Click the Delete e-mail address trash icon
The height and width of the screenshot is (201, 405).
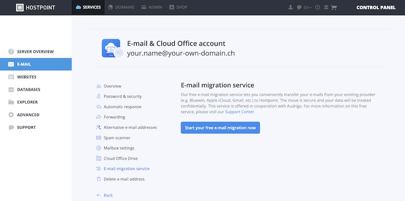tap(98, 179)
